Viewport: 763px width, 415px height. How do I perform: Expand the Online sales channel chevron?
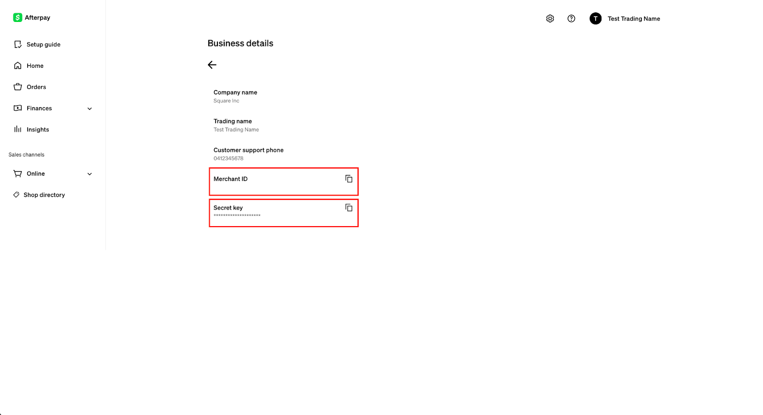90,174
